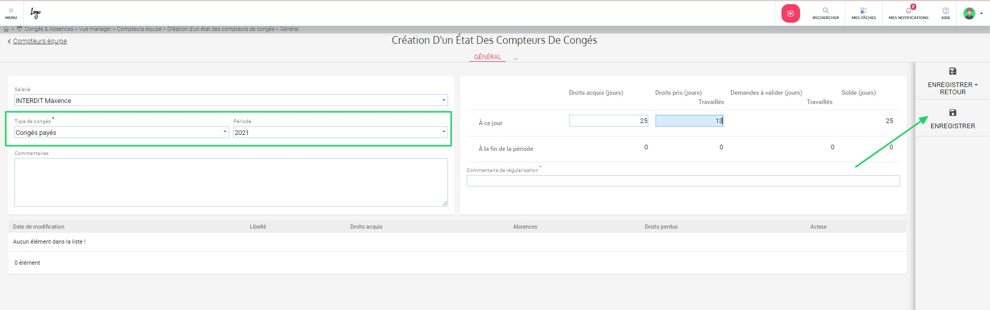Click the Congés & Absences breadcrumb icon
Viewport: 990px width, 310px height.
tap(20, 29)
